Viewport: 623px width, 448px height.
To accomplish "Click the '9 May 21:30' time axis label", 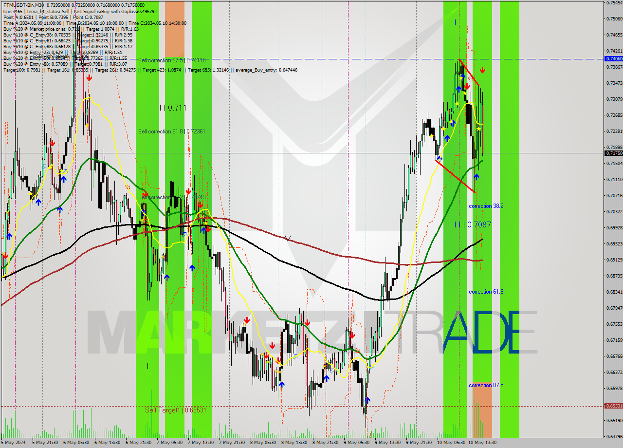I will pos(419,443).
